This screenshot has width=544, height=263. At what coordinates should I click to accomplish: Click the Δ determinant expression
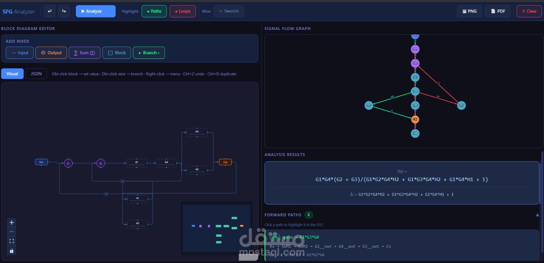pos(402,194)
